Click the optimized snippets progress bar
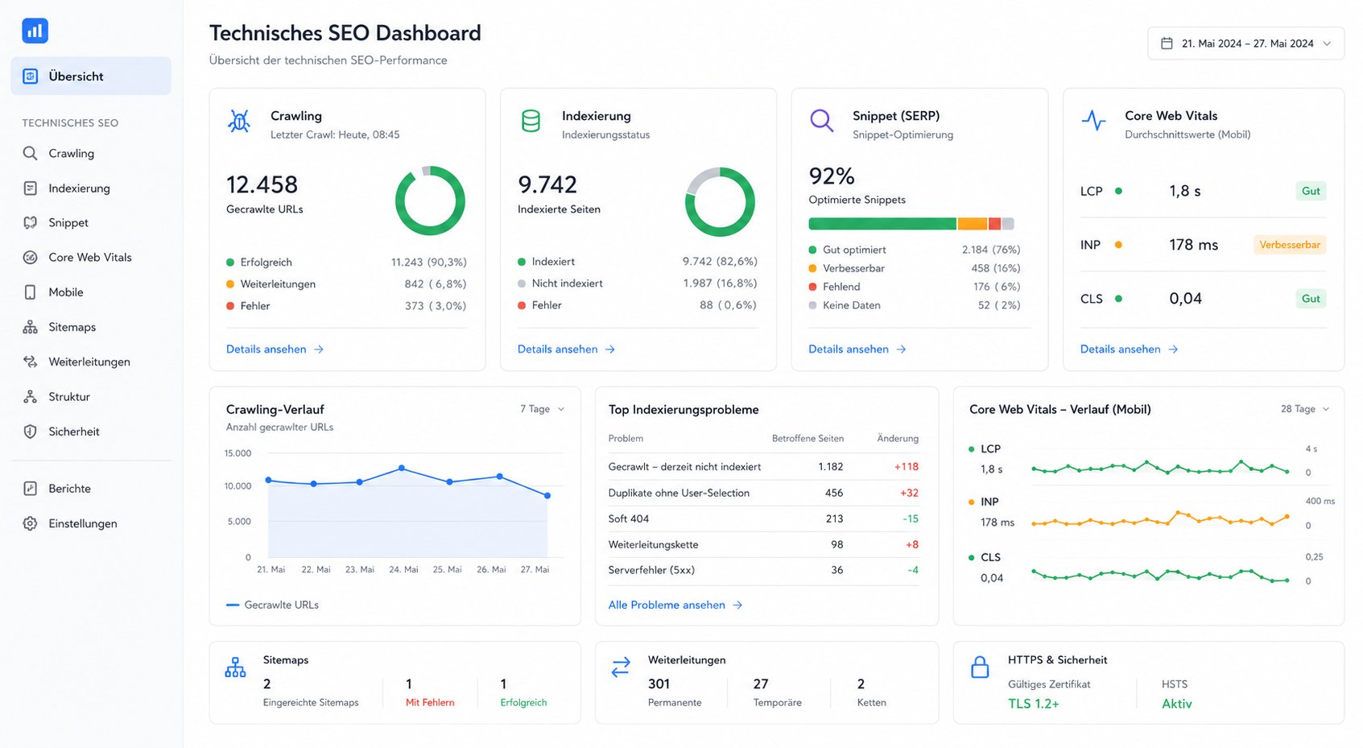1363x748 pixels. tap(911, 224)
